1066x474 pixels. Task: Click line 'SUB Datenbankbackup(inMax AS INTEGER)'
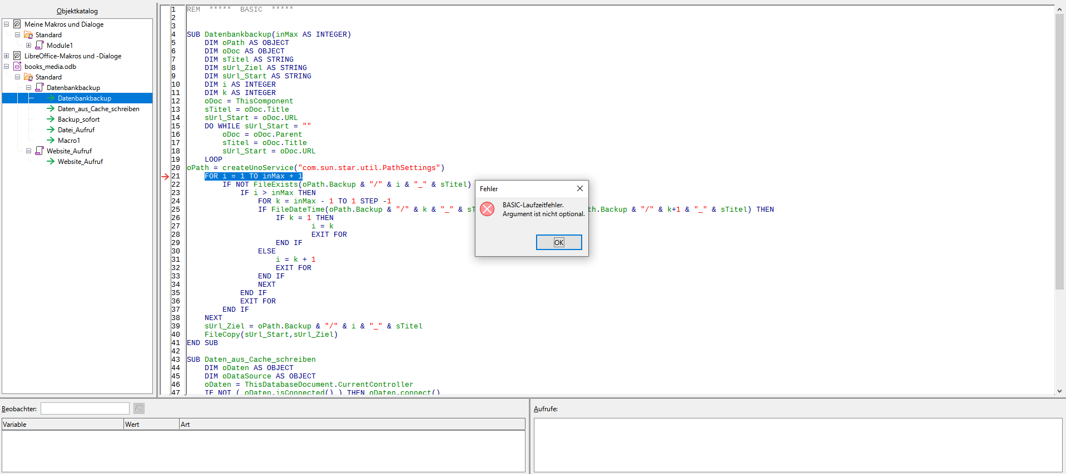269,34
